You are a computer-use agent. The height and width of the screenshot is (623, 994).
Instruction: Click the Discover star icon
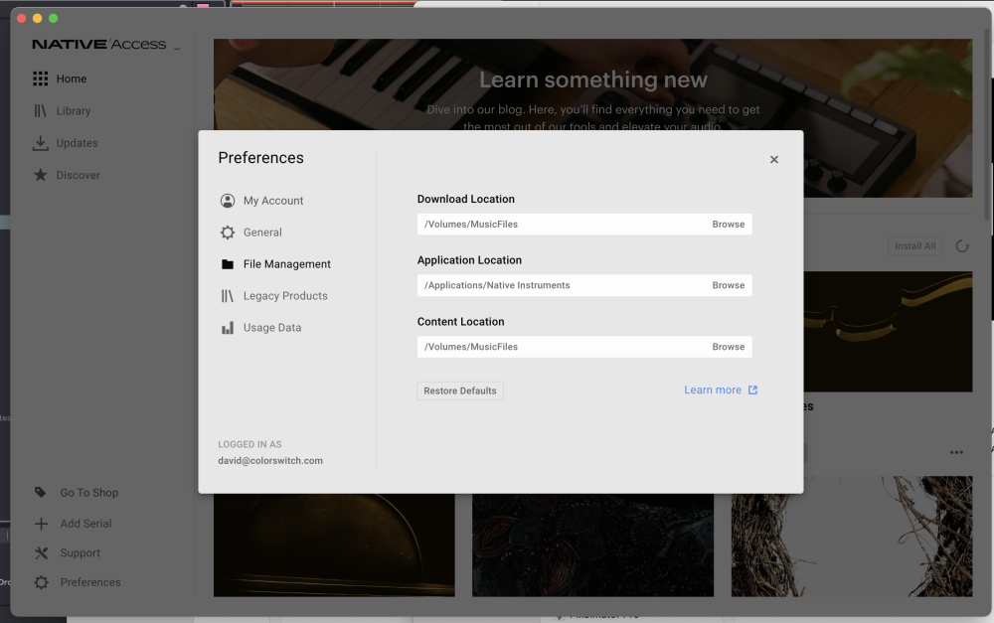point(41,175)
